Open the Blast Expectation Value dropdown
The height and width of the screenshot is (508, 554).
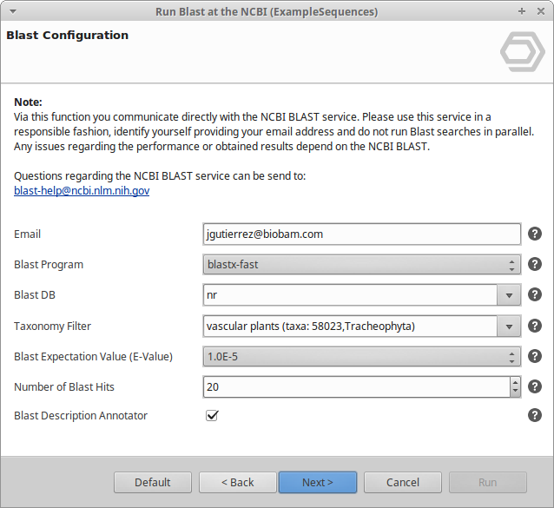(x=361, y=356)
